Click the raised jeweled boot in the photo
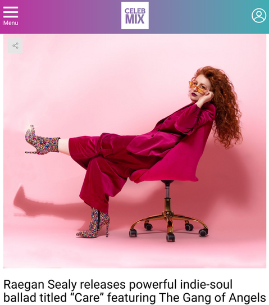 click(42, 140)
